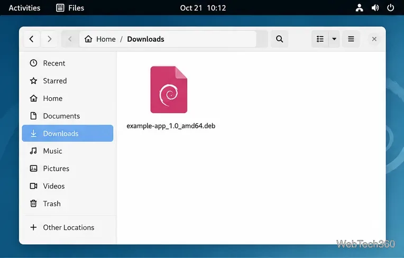Open the hamburger main menu

tap(351, 39)
